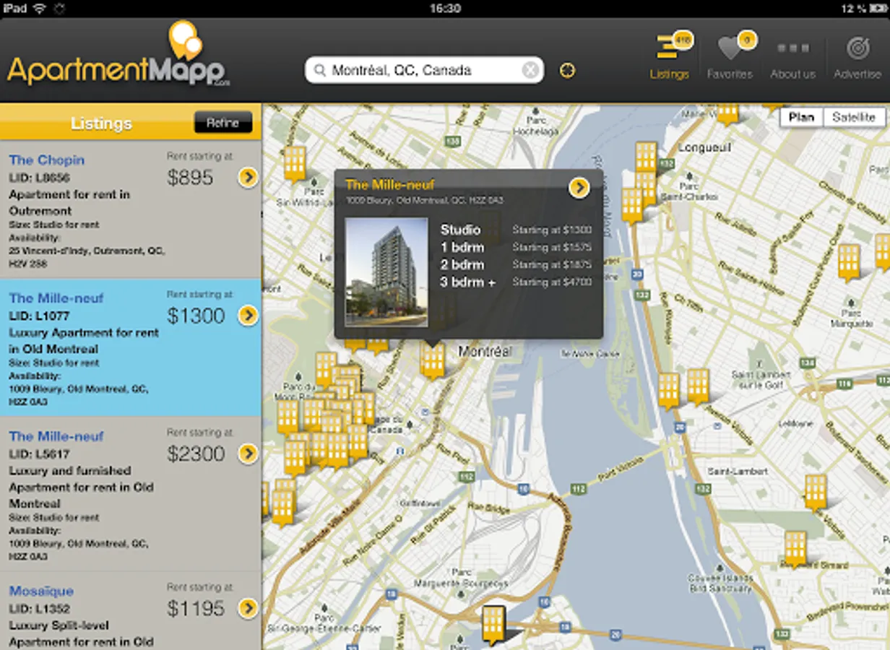The image size is (890, 650).
Task: Open the Listings tab icon
Action: pos(669,56)
